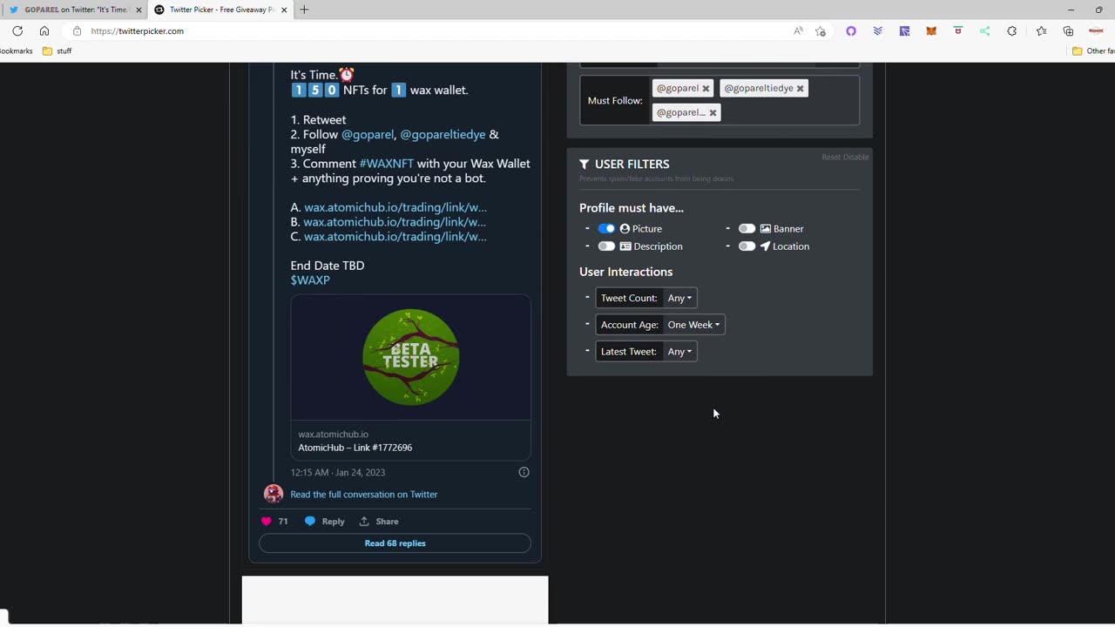Click the red Pocket-style extension icon
Image resolution: width=1115 pixels, height=627 pixels.
tap(958, 31)
